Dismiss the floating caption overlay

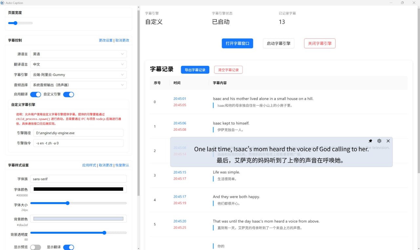tap(388, 141)
